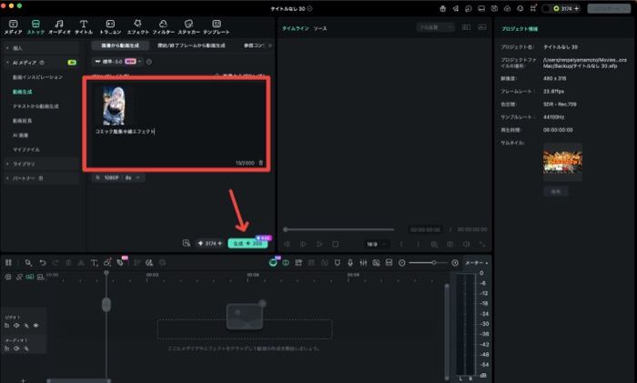Open the メディア (Media) tab

click(x=13, y=26)
